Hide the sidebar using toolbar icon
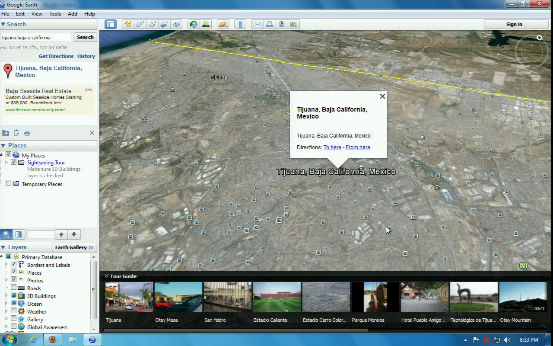The height and width of the screenshot is (346, 553). click(111, 24)
